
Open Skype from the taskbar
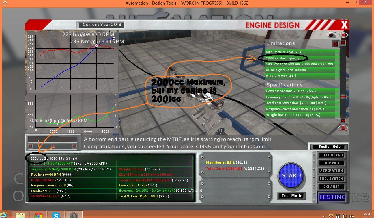56,215
